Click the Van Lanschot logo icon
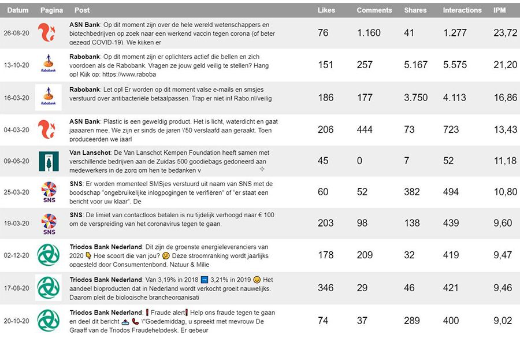Image resolution: width=520 pixels, height=338 pixels. [x=49, y=161]
